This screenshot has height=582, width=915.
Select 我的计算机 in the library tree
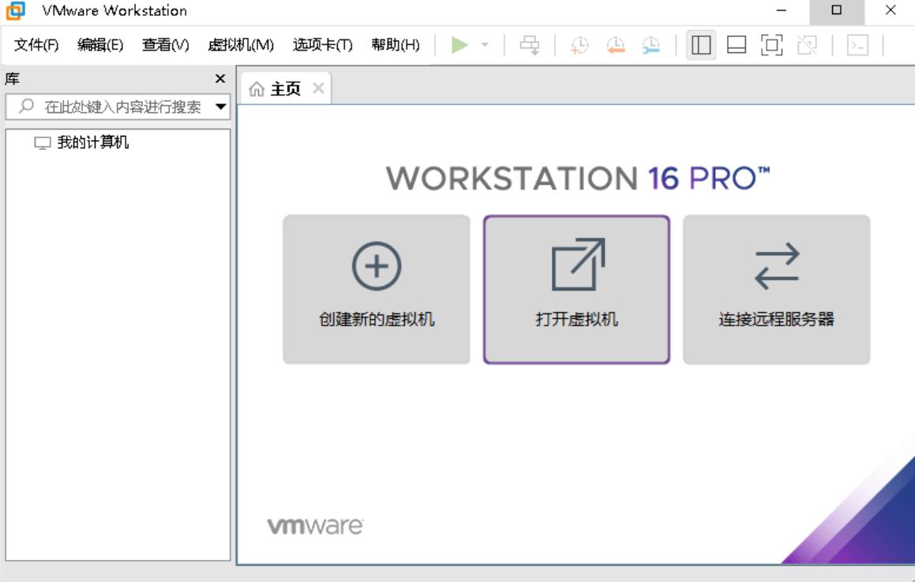(81, 142)
